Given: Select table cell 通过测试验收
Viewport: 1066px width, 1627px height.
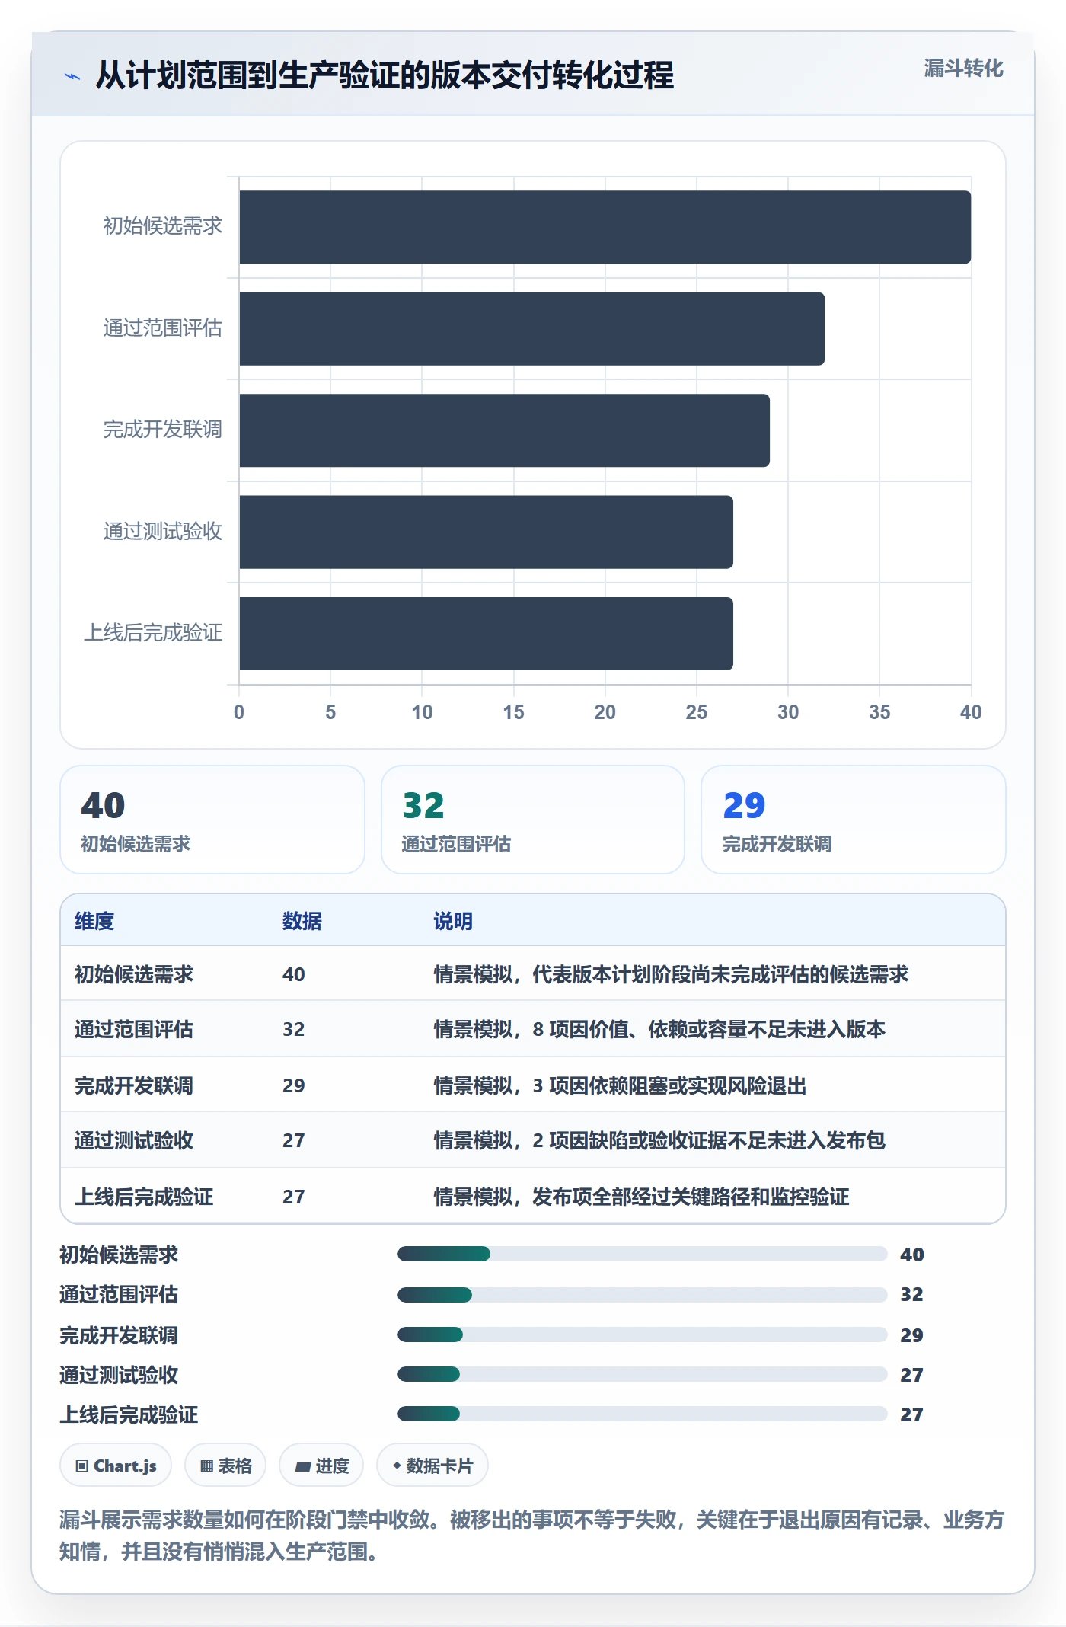Looking at the screenshot, I should point(134,1140).
